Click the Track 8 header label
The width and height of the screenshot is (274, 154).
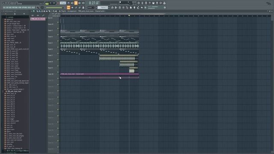[x=51, y=62]
